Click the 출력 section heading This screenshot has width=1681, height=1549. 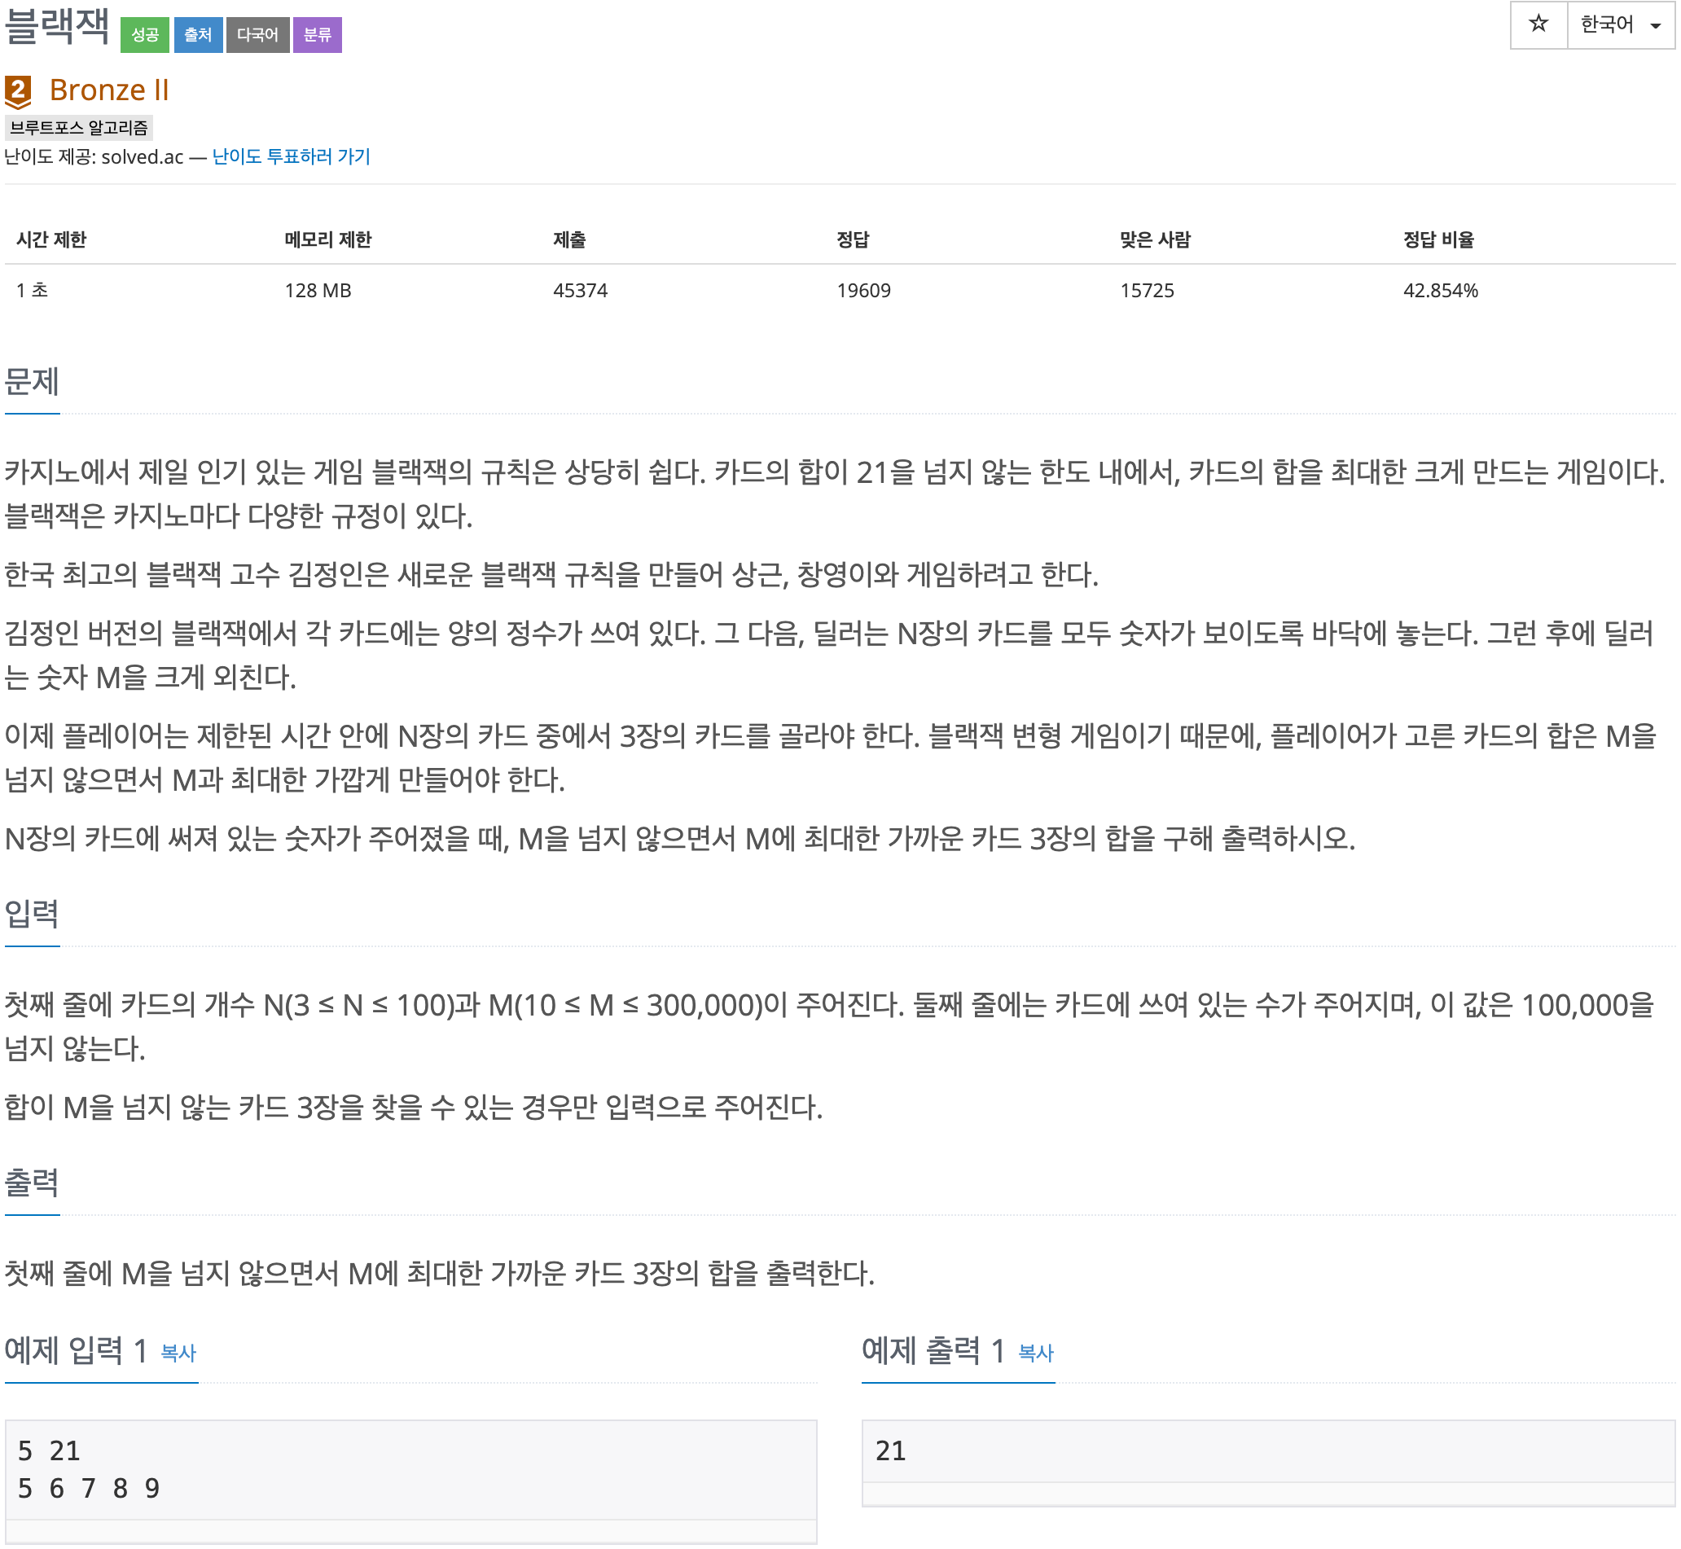point(32,1183)
